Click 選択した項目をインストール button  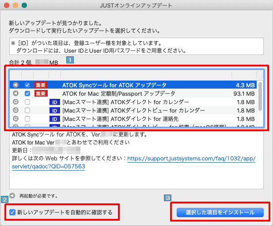(220, 212)
